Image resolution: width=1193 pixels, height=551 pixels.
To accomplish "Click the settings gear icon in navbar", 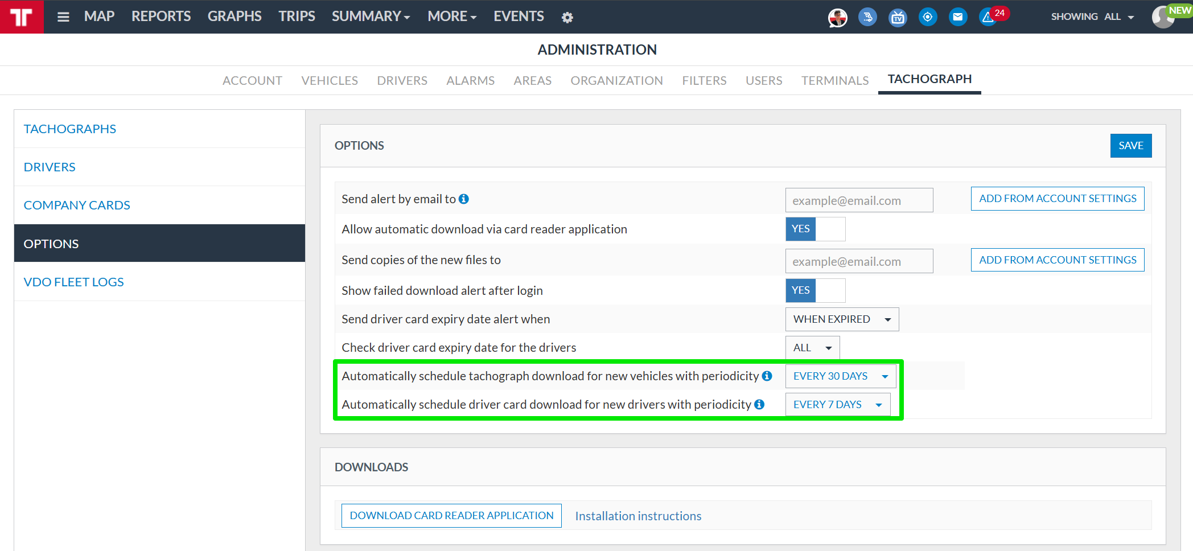I will pyautogui.click(x=567, y=18).
